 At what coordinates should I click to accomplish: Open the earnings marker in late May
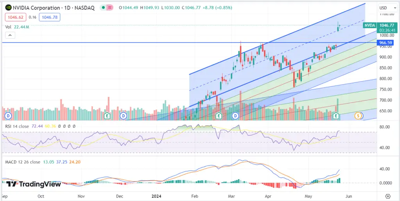coord(336,116)
